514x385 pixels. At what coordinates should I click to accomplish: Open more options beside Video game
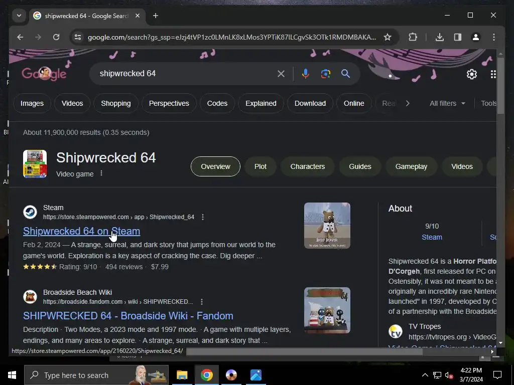[x=101, y=173]
